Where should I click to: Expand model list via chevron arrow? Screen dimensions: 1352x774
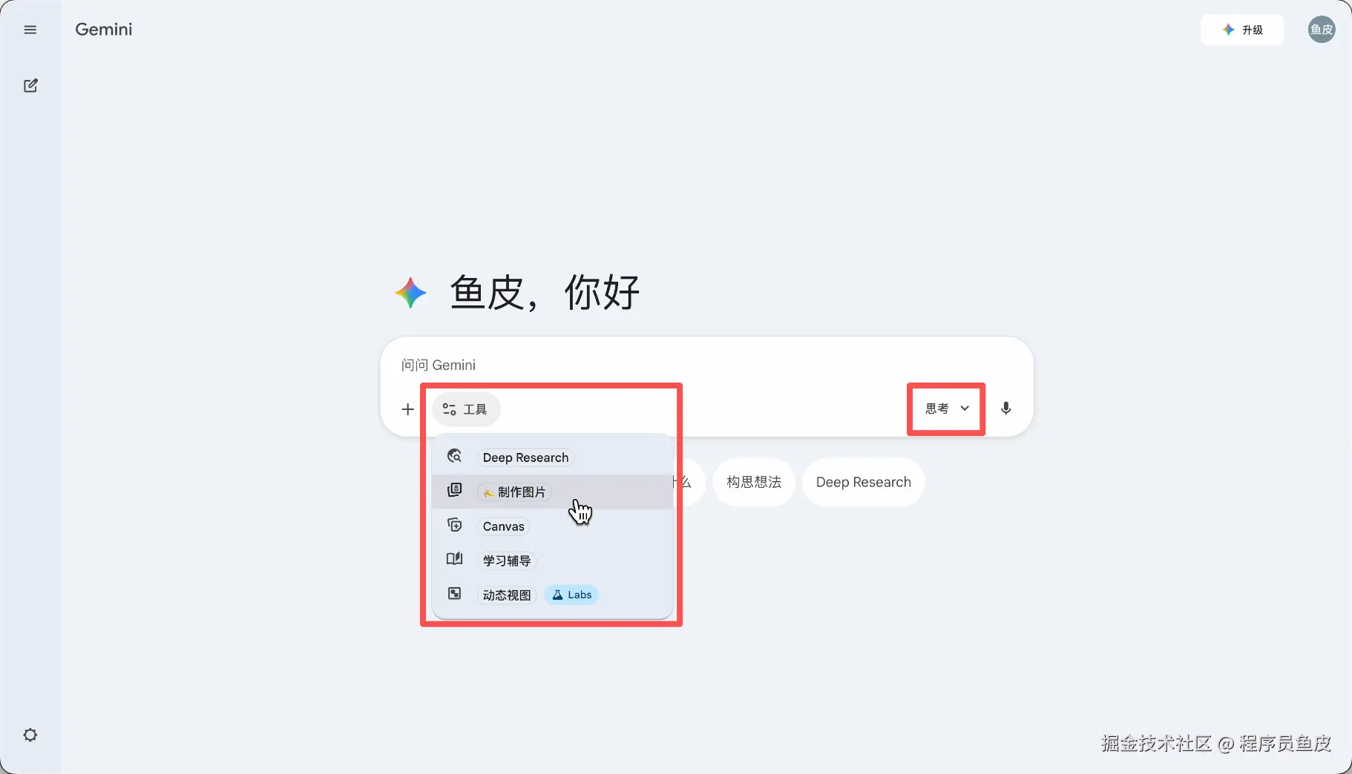[965, 408]
